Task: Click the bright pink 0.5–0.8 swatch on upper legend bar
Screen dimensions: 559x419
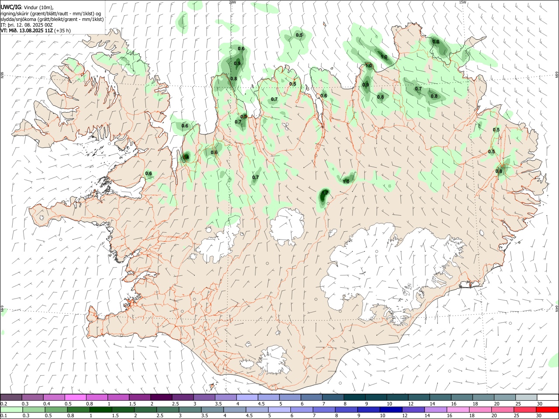Action: (76, 397)
